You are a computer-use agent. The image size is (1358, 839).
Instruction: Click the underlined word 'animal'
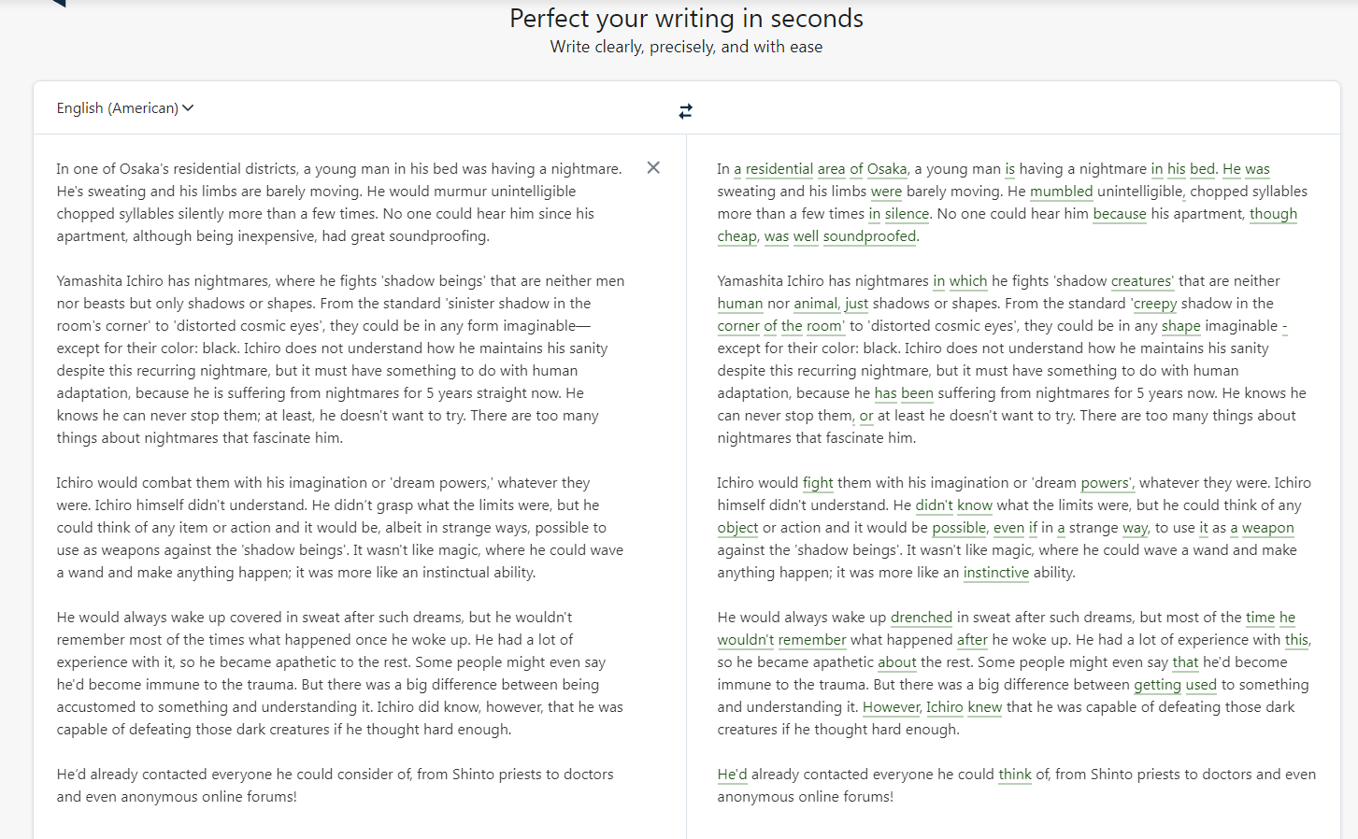click(x=816, y=304)
